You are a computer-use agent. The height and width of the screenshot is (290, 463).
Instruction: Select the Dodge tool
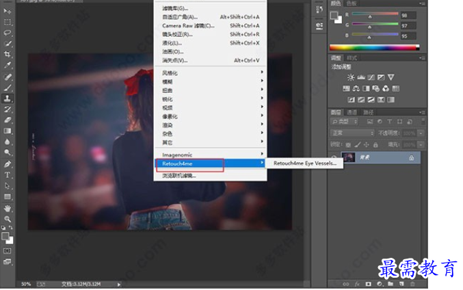[x=8, y=153]
